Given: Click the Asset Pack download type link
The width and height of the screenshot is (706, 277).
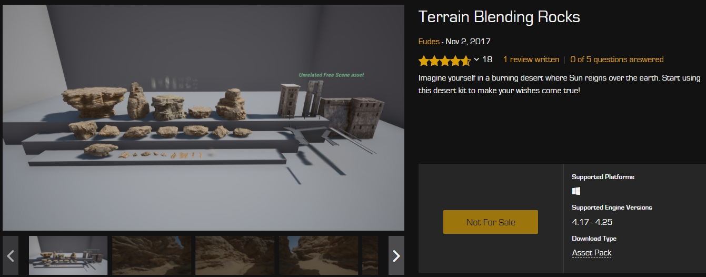Looking at the screenshot, I should (x=592, y=253).
